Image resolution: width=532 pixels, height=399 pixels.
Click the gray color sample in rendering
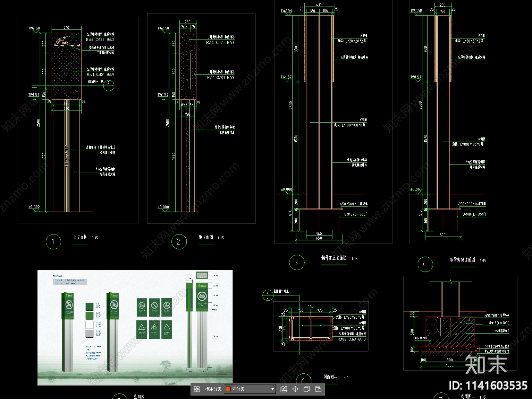tap(90, 334)
